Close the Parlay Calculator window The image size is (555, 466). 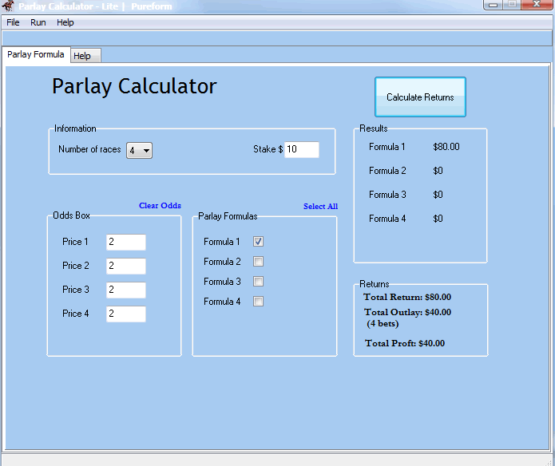pyautogui.click(x=535, y=5)
